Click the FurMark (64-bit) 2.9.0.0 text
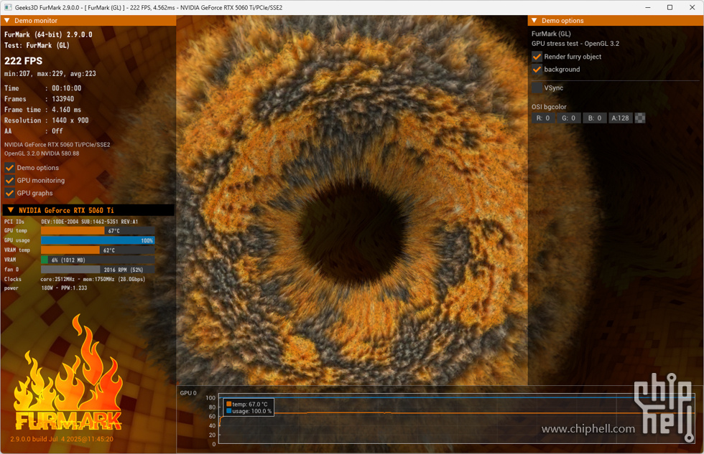 pos(48,34)
